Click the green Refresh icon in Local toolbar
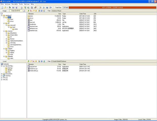This screenshot has width=157, height=121. click(x=44, y=61)
